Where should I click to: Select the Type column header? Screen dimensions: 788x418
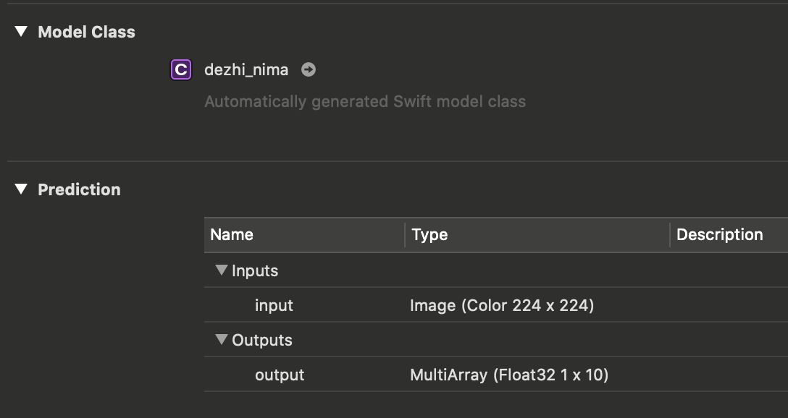(x=429, y=234)
